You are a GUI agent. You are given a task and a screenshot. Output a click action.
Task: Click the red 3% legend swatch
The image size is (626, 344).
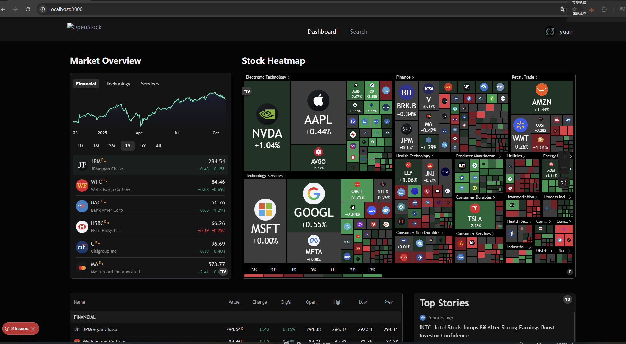[x=254, y=275]
